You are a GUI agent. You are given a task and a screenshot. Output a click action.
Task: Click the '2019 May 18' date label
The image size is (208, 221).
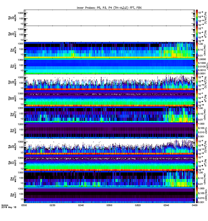tap(9, 207)
